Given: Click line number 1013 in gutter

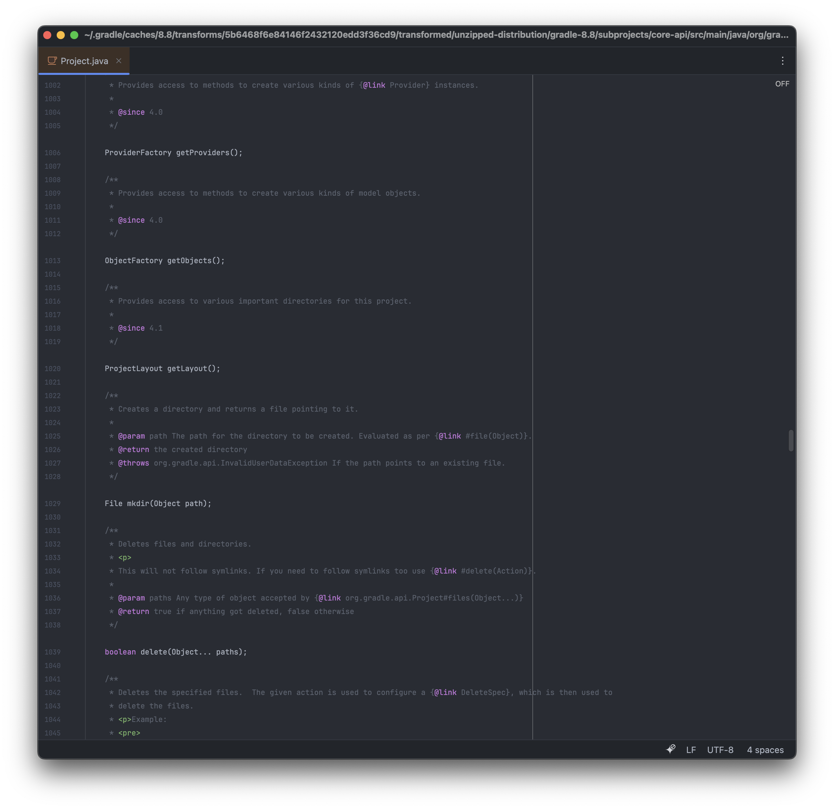Looking at the screenshot, I should coord(52,261).
